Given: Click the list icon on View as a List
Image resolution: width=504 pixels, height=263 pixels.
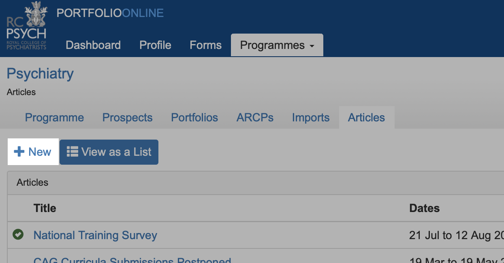Looking at the screenshot, I should [73, 152].
